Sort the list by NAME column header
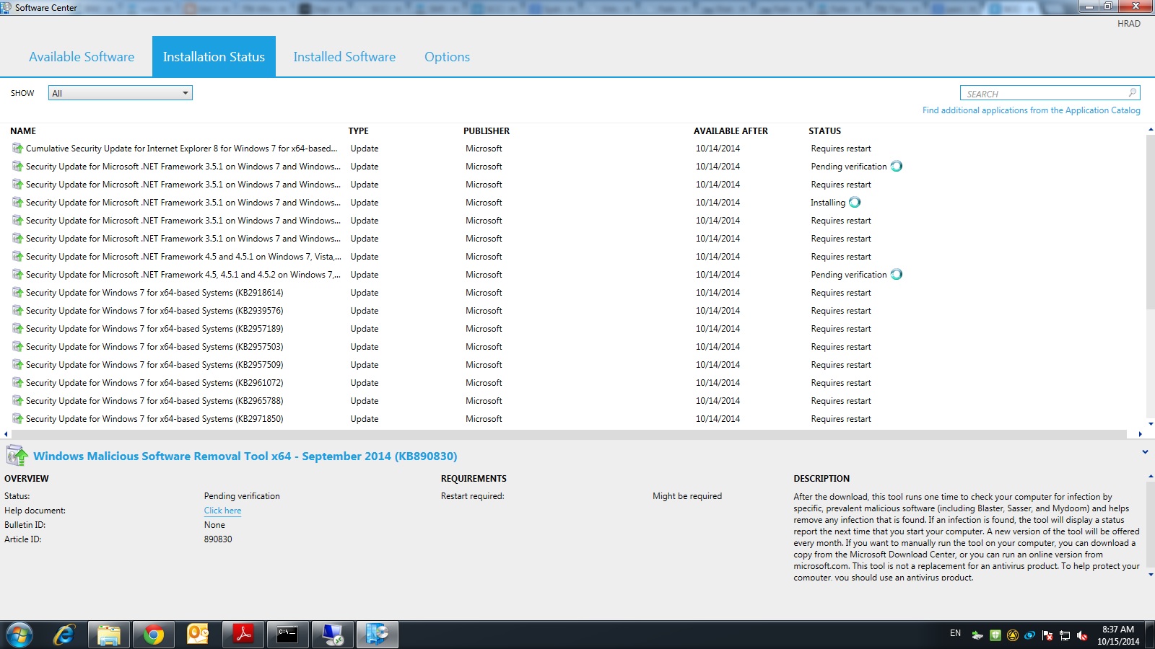The height and width of the screenshot is (649, 1155). click(23, 131)
